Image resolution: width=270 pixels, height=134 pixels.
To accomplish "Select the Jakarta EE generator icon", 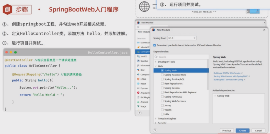I will pyautogui.click(x=138, y=47).
